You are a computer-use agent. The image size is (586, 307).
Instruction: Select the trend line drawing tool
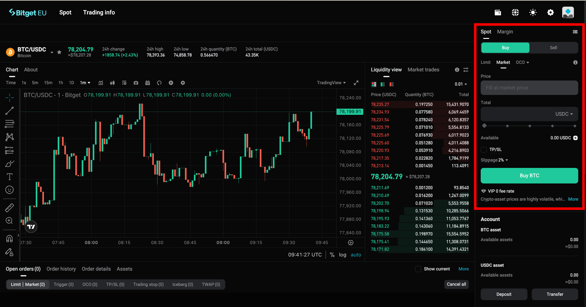9,111
